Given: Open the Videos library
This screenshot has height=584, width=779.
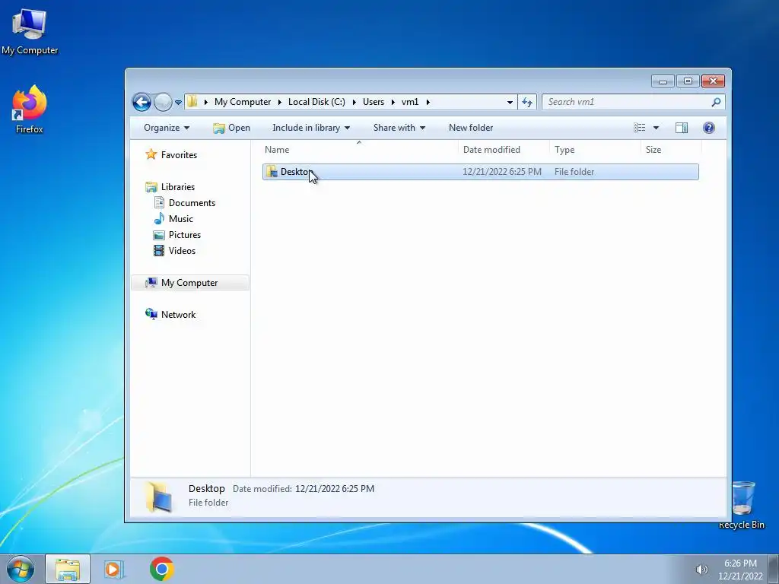Looking at the screenshot, I should [x=182, y=251].
